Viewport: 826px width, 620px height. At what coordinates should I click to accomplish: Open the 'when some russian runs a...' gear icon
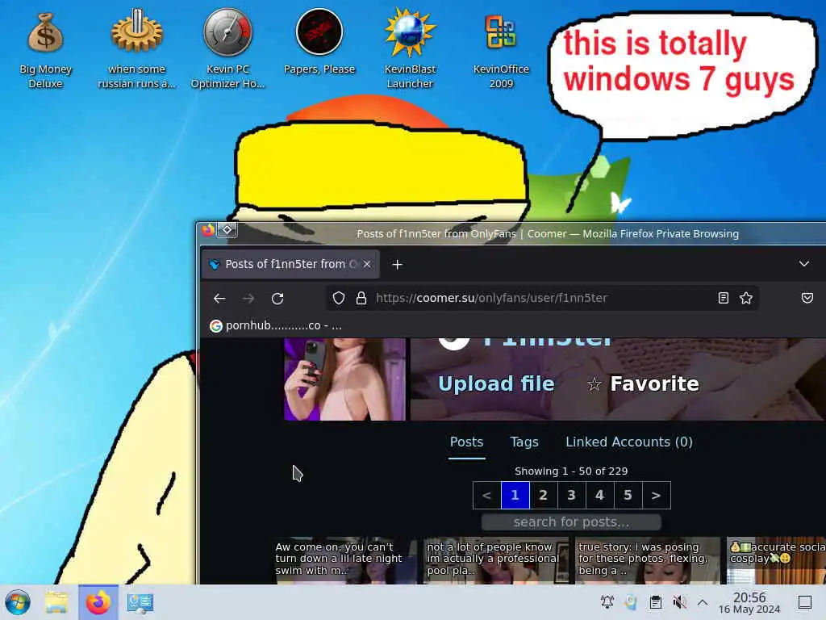(136, 49)
